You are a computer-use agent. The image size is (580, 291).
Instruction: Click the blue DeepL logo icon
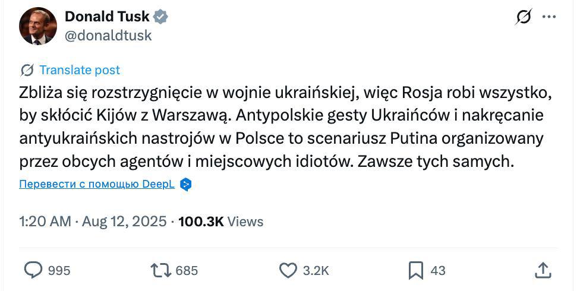186,185
